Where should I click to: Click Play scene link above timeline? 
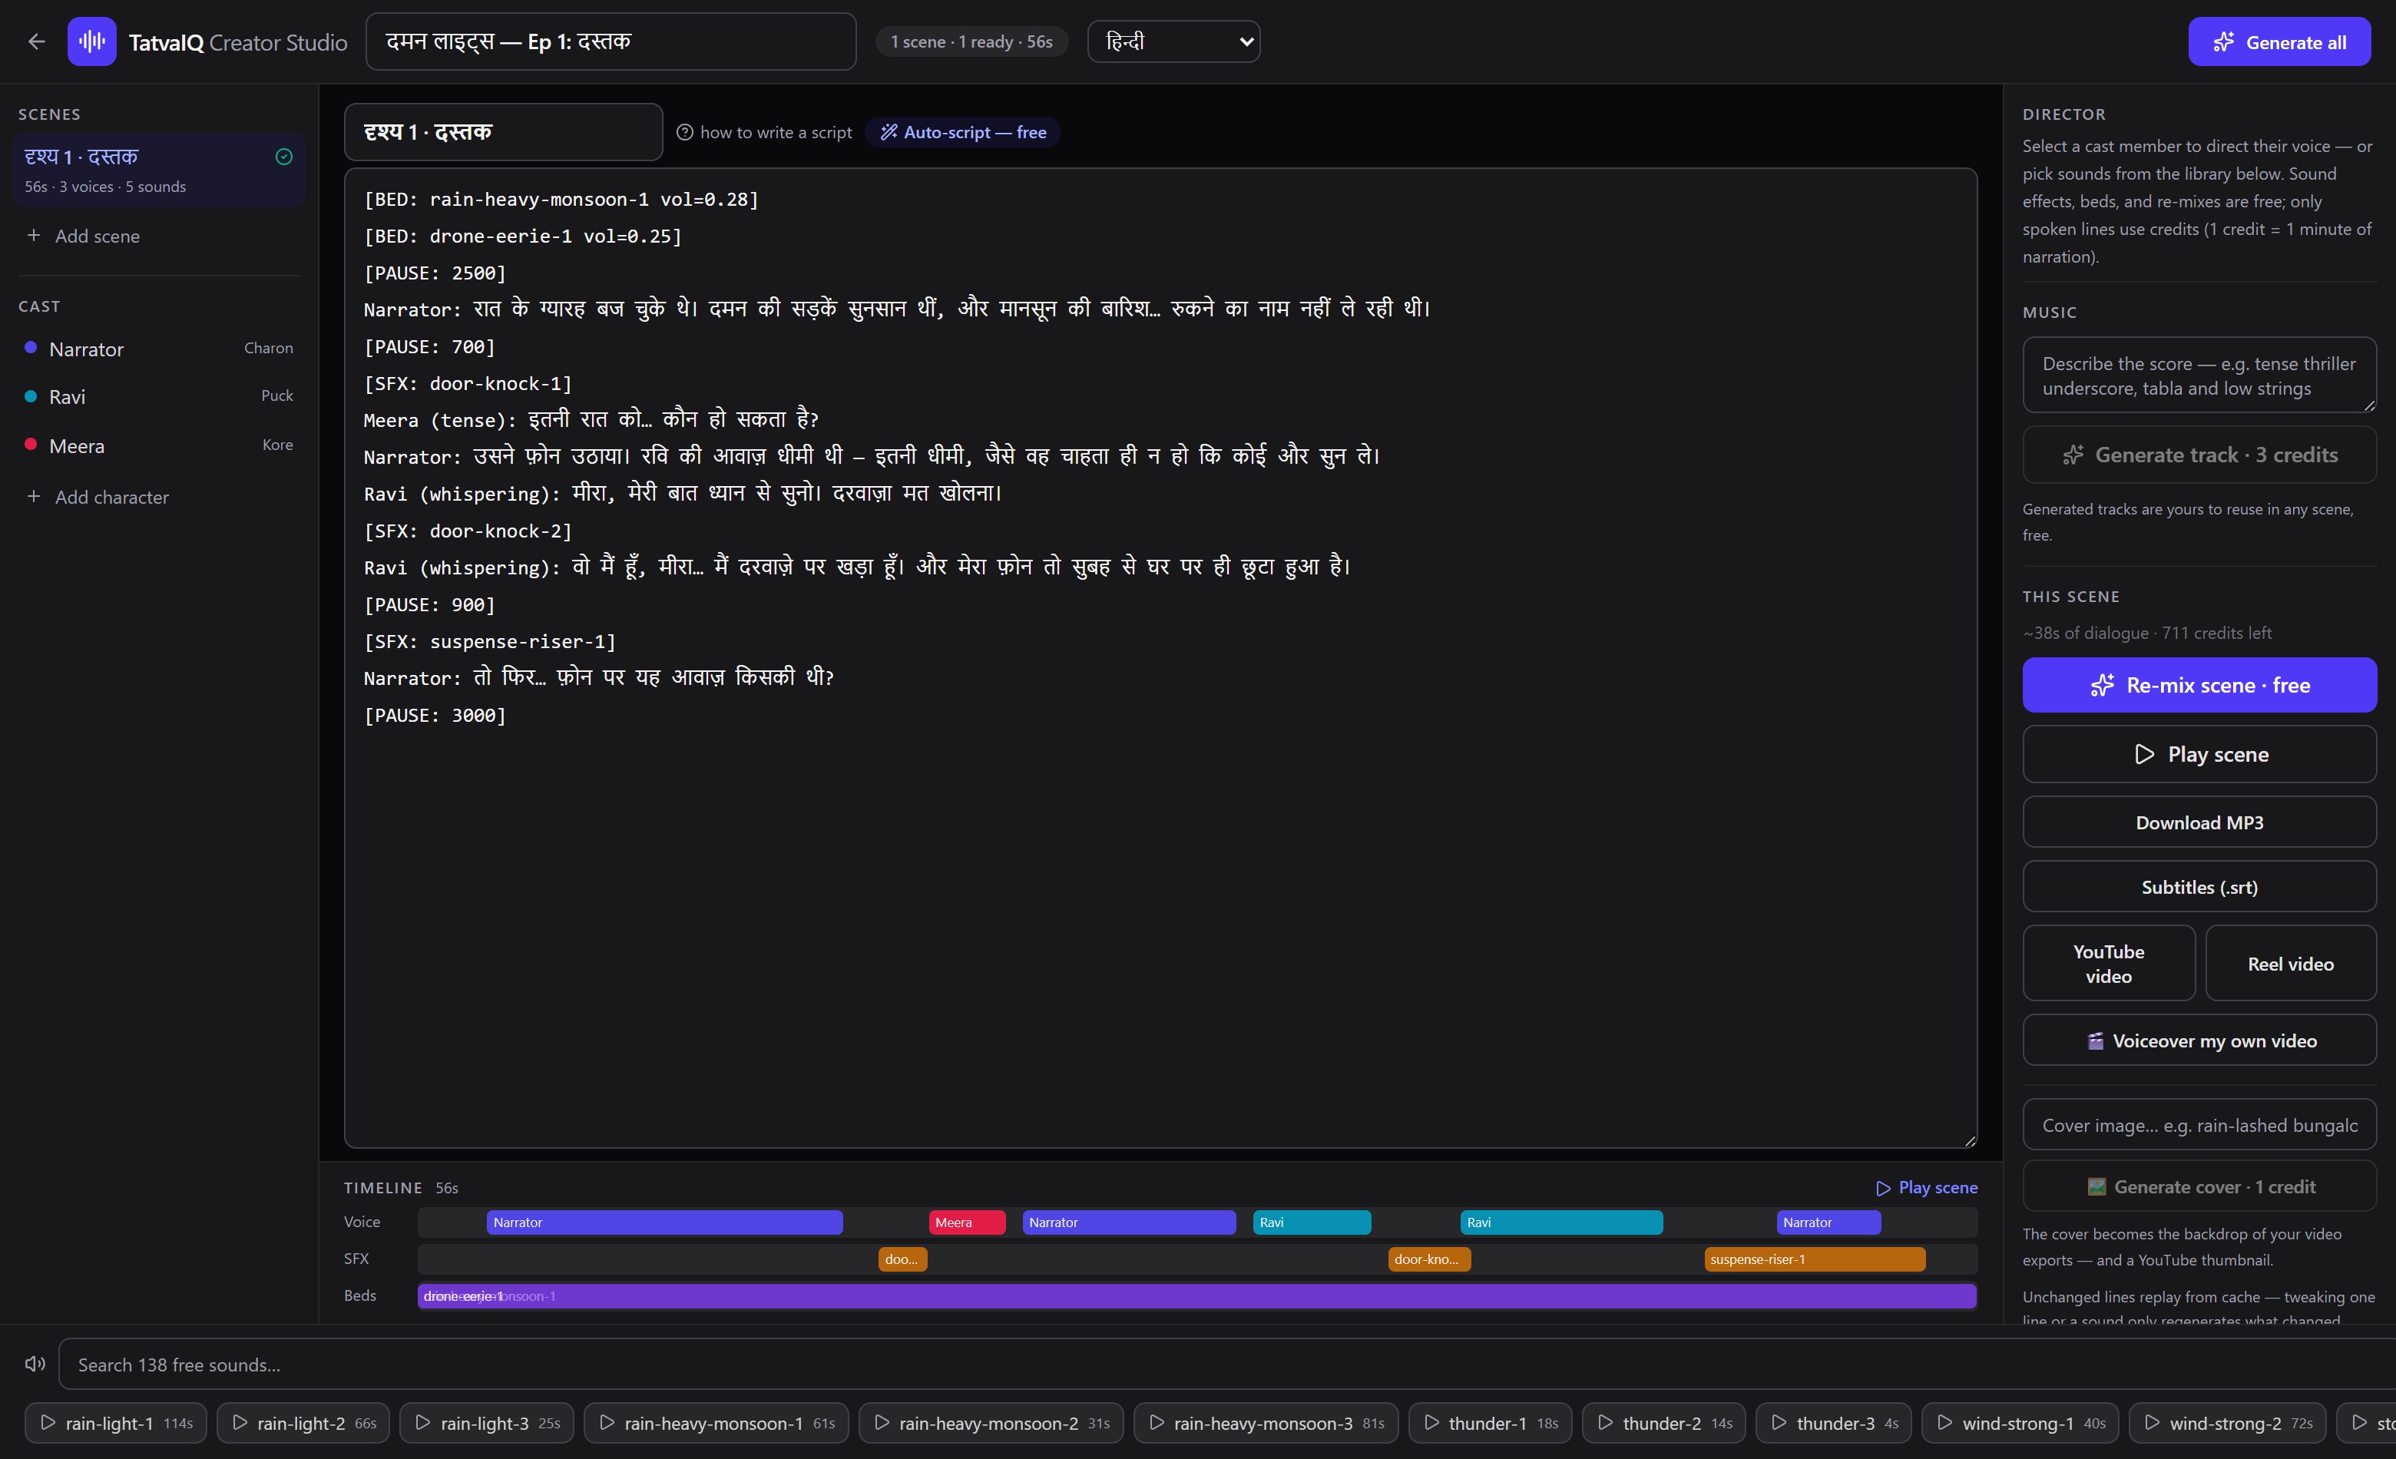[1925, 1187]
